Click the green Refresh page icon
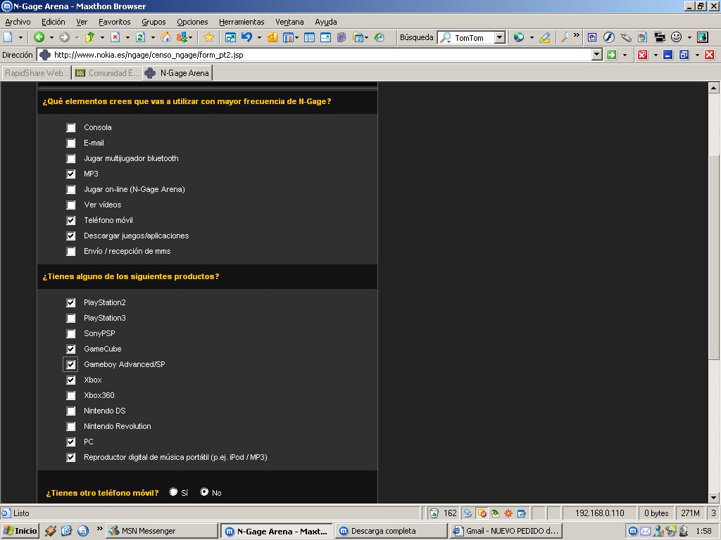721x540 pixels. (140, 38)
